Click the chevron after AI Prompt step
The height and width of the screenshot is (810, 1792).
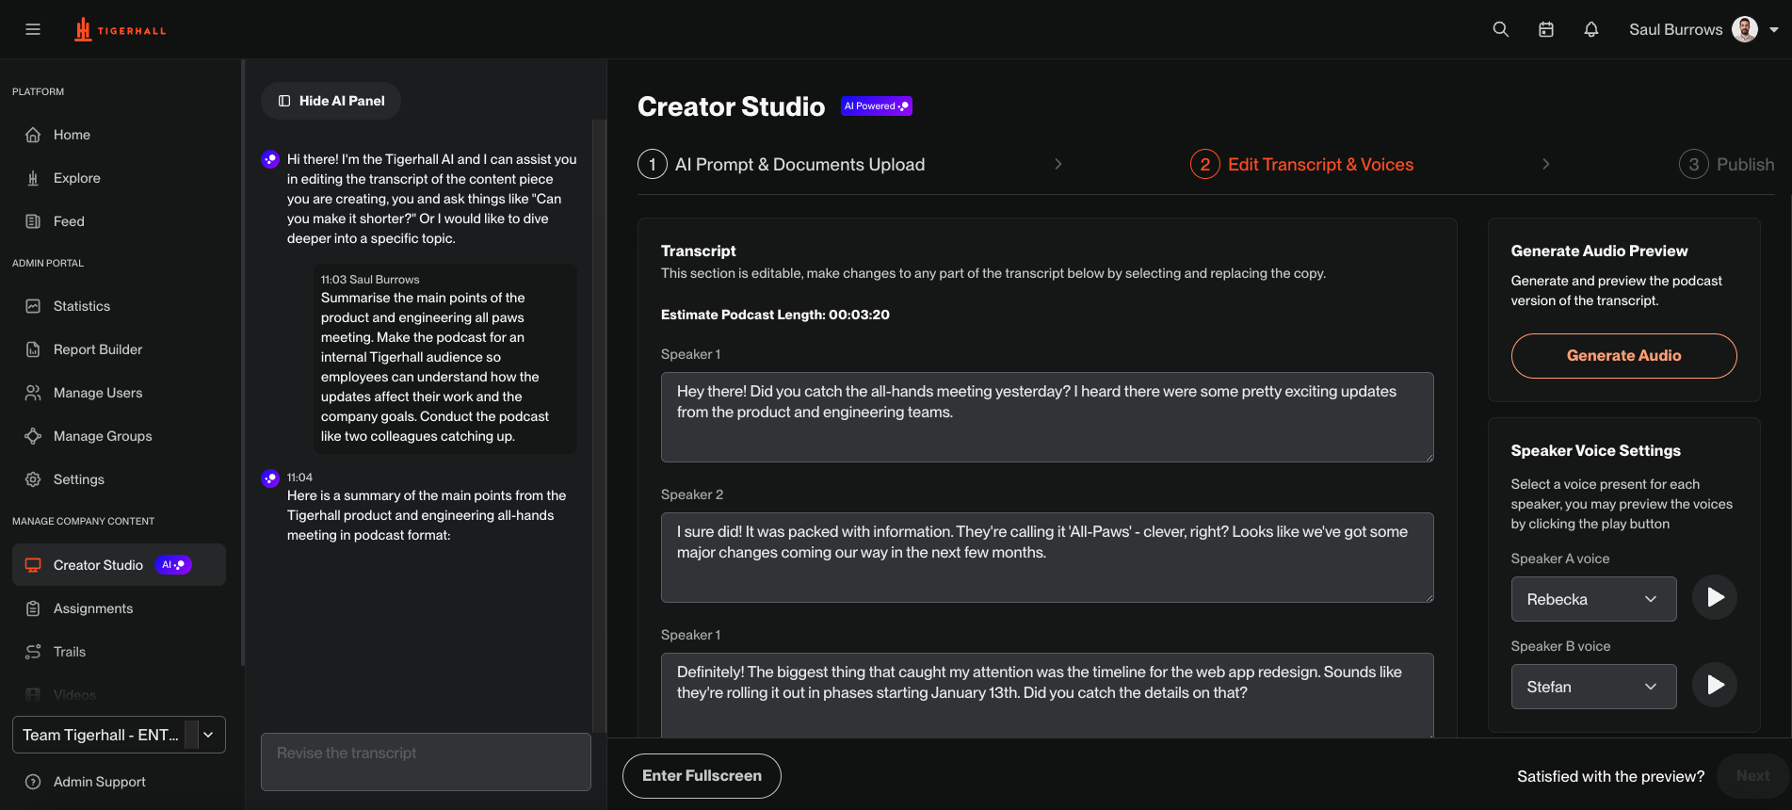coord(1058,164)
